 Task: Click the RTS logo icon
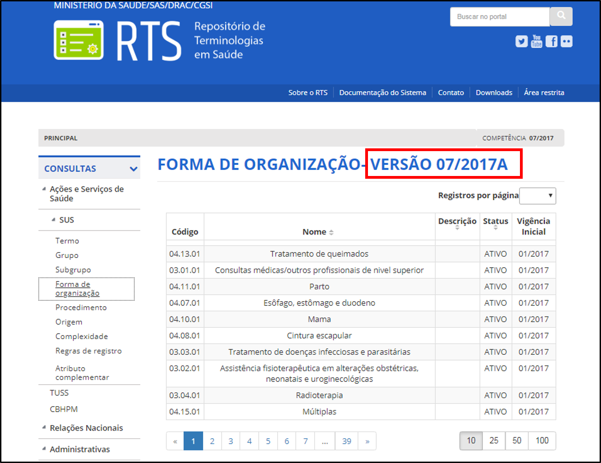tap(79, 40)
